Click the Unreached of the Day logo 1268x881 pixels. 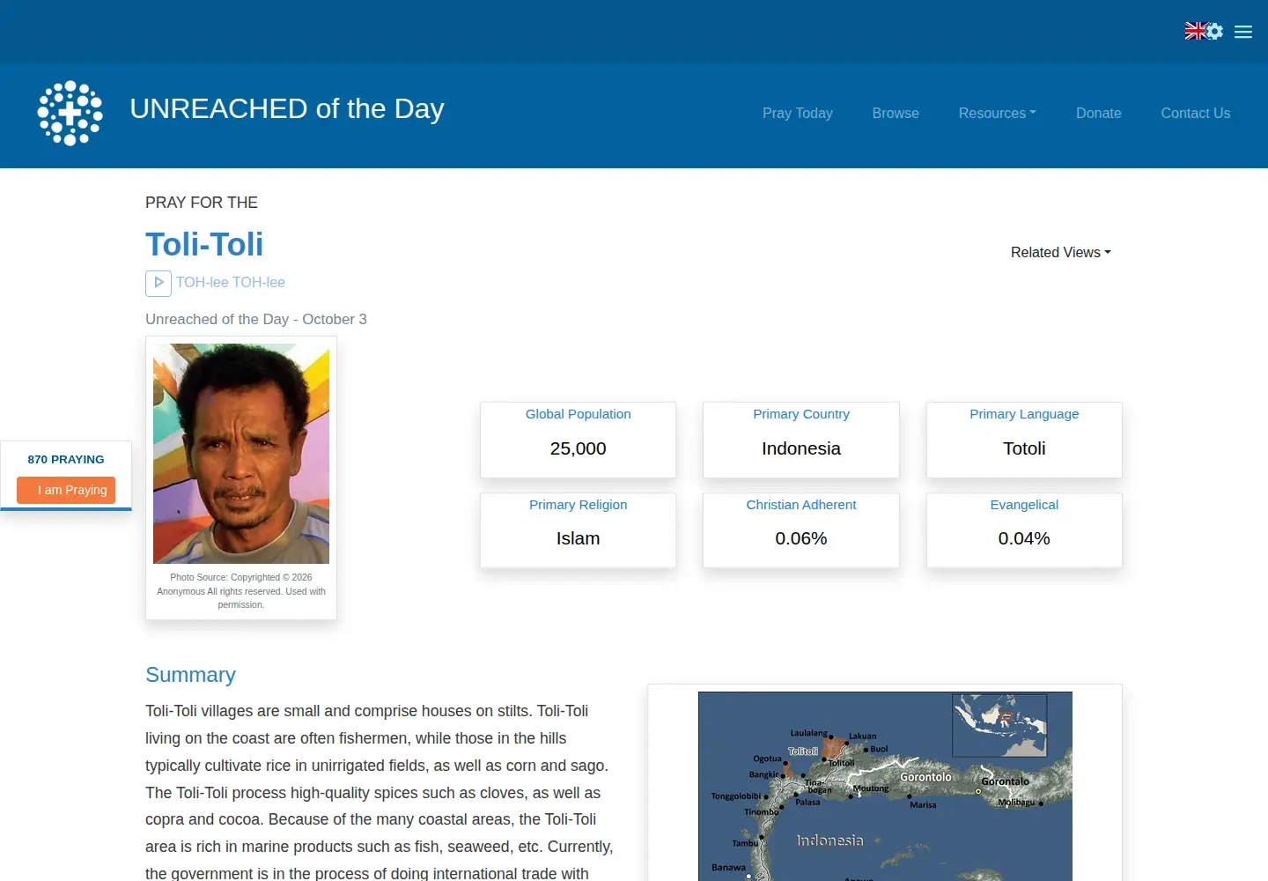[x=70, y=113]
